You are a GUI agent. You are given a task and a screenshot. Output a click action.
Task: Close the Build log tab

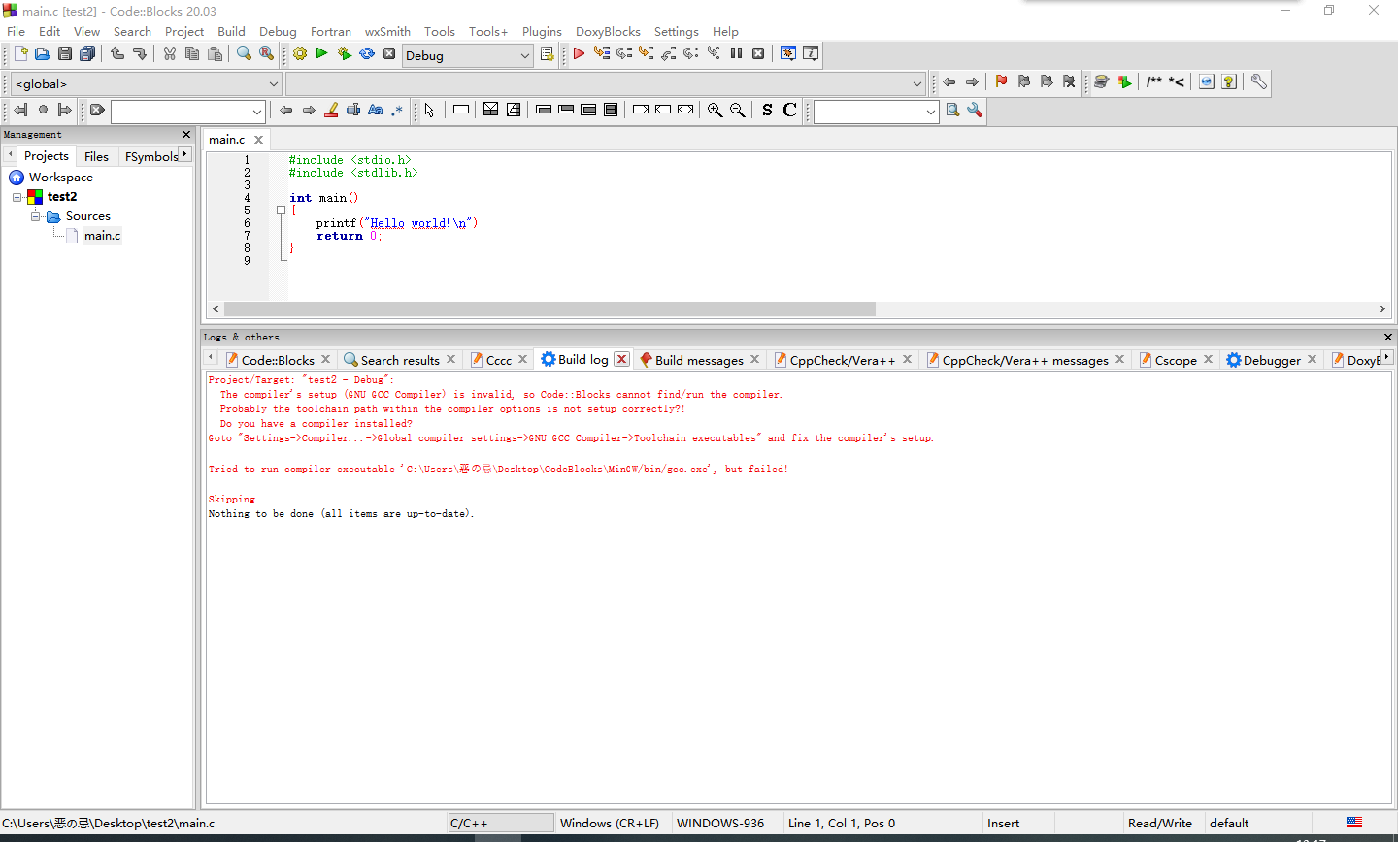pos(622,359)
